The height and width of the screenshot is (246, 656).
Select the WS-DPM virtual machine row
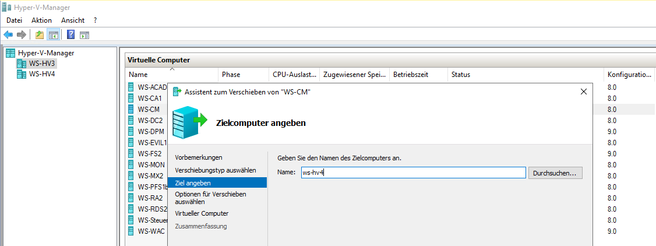click(151, 131)
